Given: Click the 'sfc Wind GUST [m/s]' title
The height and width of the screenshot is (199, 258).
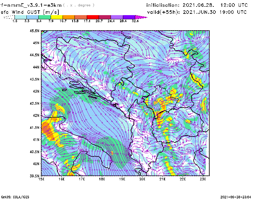Looking at the screenshot, I should (30, 12).
